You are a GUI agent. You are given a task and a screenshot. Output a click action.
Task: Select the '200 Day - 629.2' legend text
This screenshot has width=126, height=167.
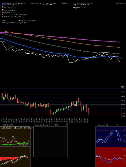10,10
